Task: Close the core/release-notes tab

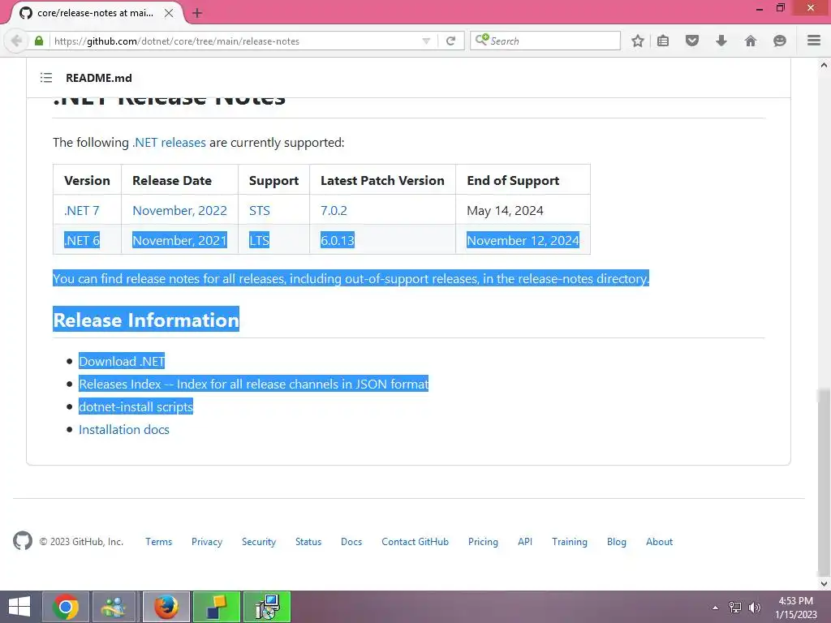Action: point(169,13)
